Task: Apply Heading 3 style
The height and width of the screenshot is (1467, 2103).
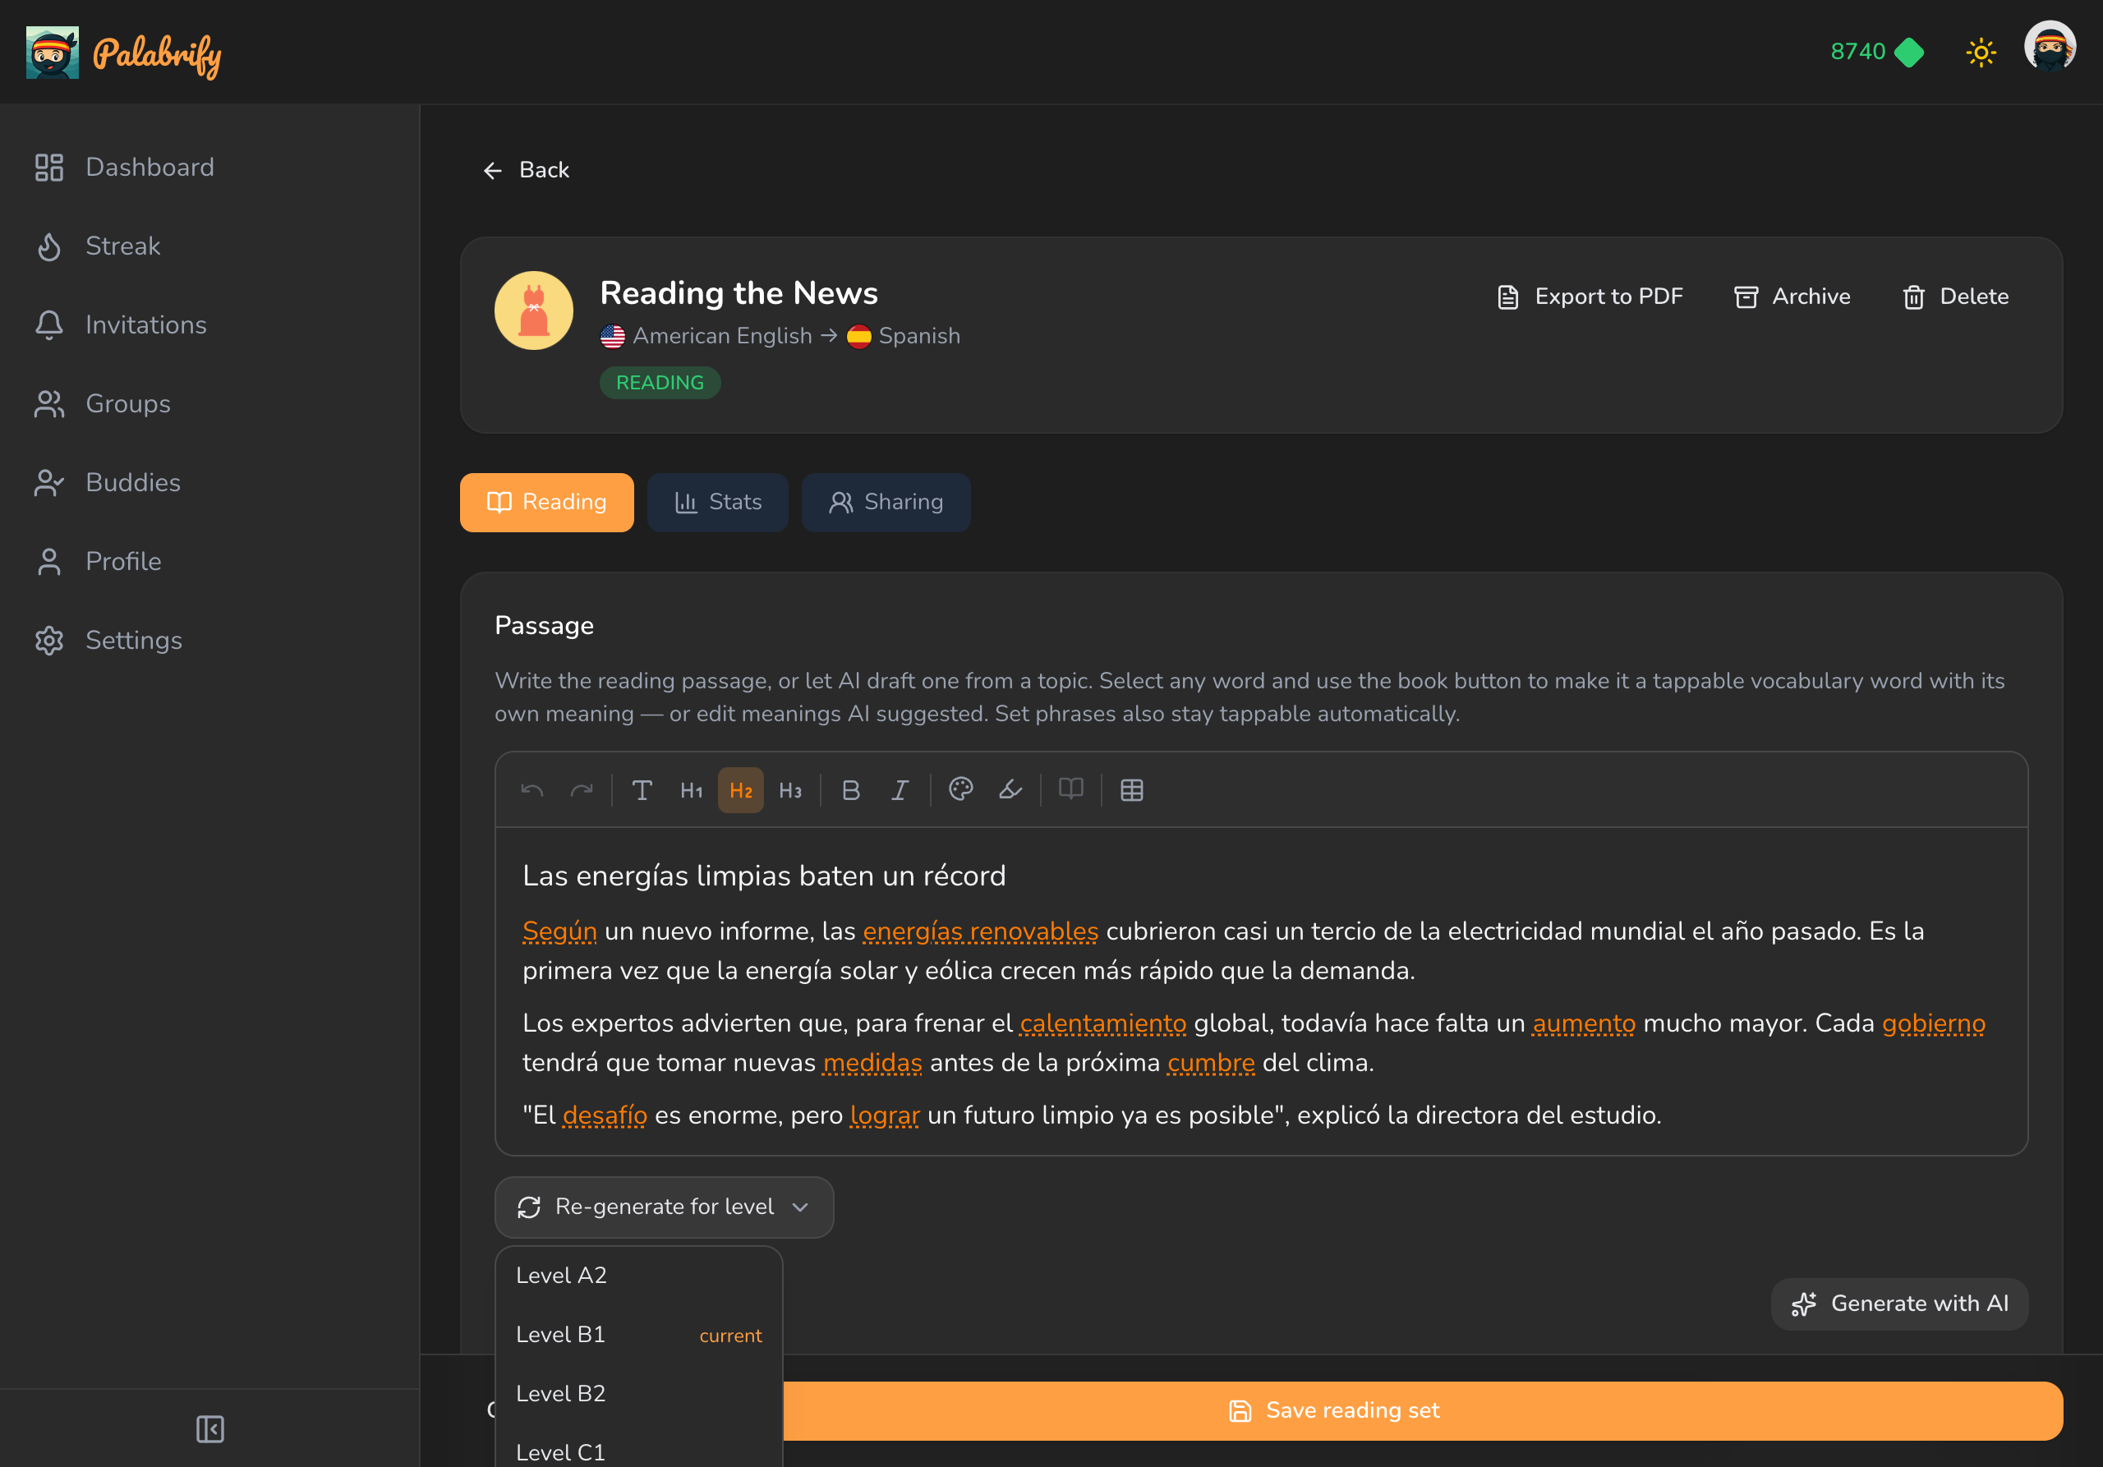Action: [x=790, y=790]
